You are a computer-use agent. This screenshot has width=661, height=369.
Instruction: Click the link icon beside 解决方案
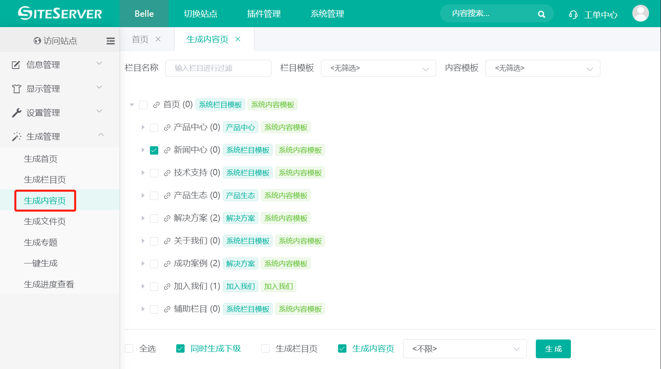point(167,218)
